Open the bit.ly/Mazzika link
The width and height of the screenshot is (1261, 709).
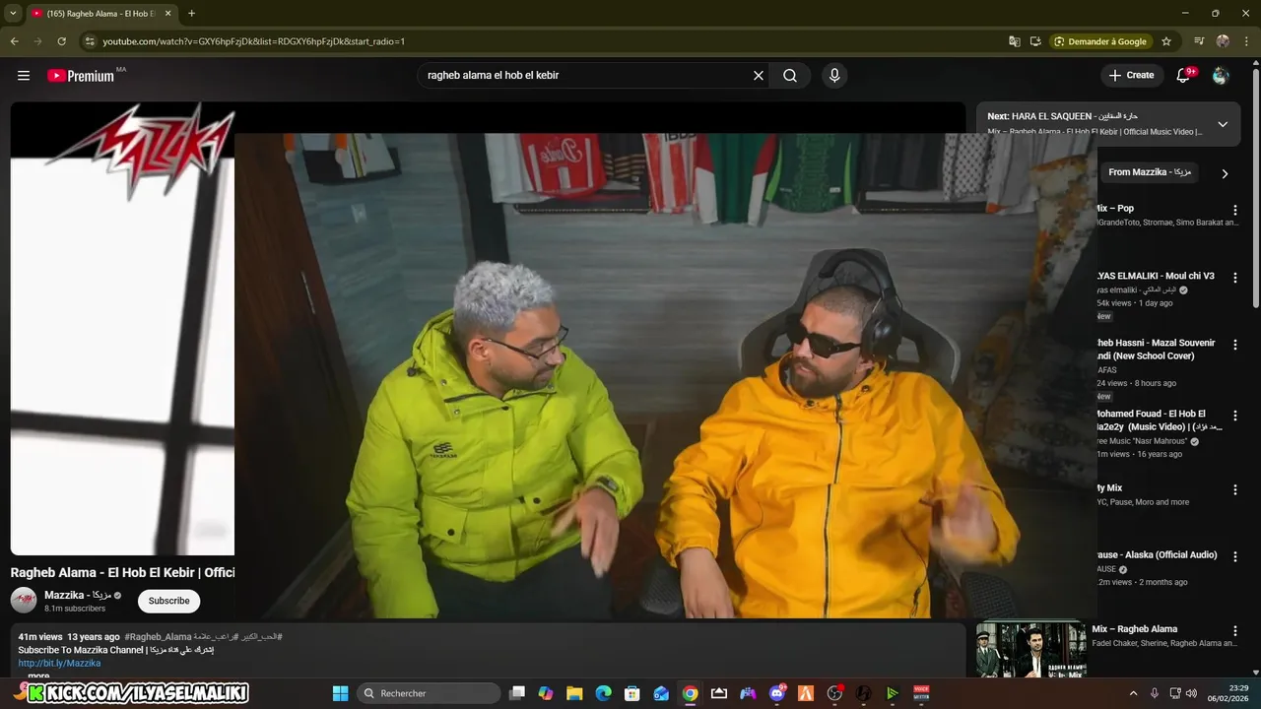59,664
